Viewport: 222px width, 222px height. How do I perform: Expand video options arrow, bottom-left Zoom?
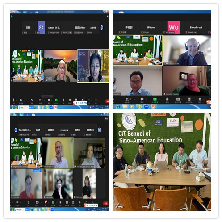point(21,202)
